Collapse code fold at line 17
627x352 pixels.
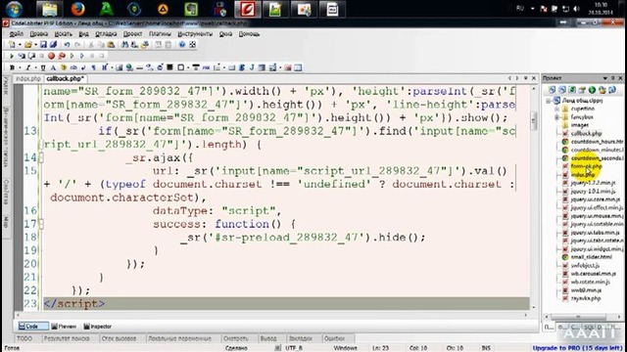coord(41,224)
